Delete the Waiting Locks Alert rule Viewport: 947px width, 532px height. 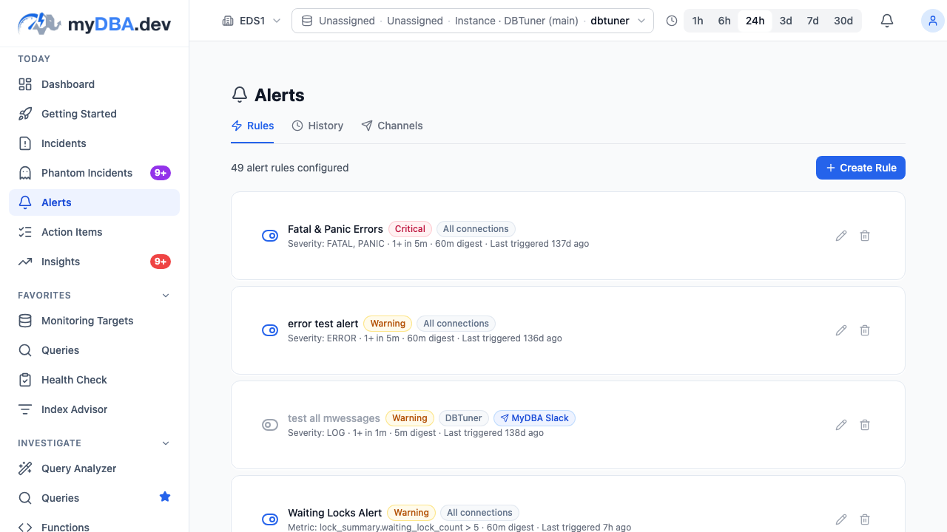point(865,519)
